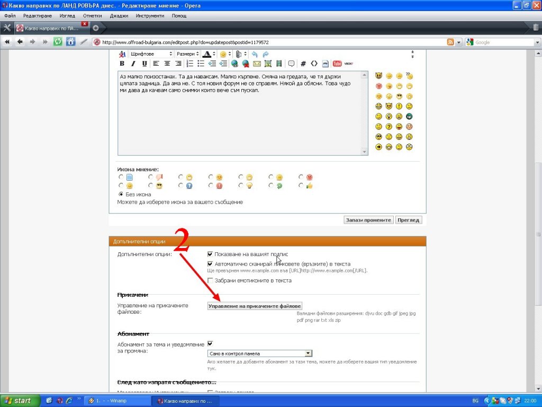
Task: Open the 'Джаджи' menu
Action: [x=119, y=15]
